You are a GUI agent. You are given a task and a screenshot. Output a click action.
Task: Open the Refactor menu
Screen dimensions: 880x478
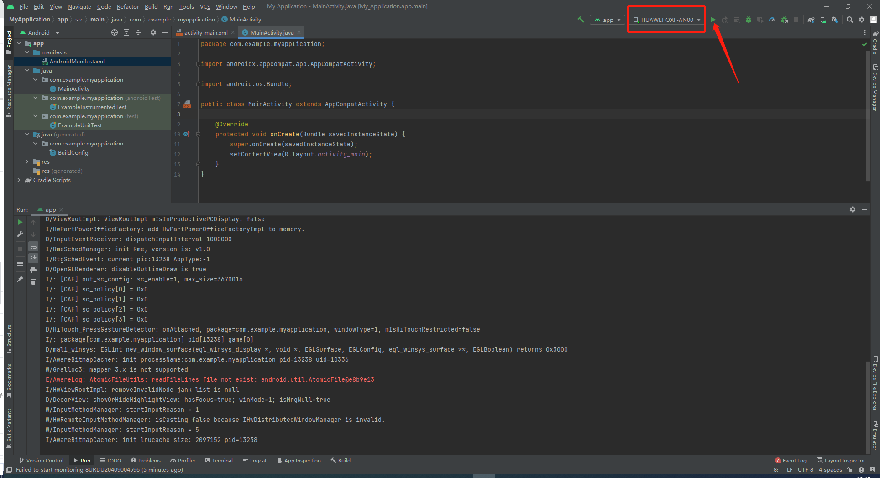tap(128, 6)
